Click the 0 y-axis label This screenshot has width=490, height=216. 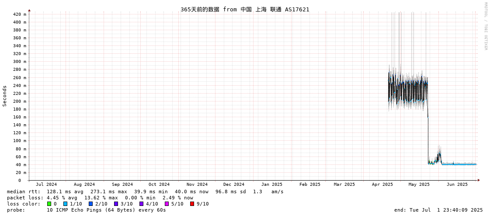point(19,181)
